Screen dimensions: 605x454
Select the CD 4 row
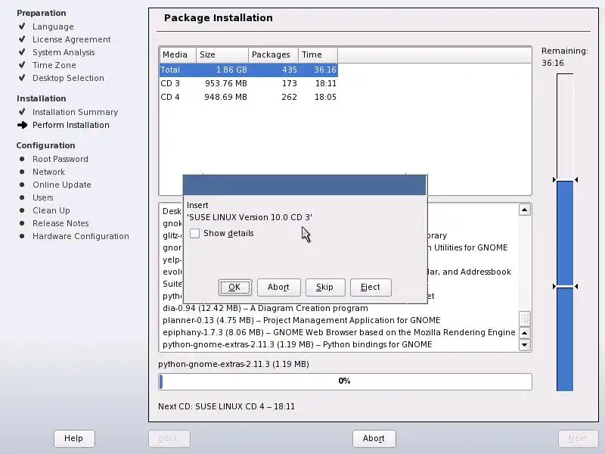(x=249, y=97)
